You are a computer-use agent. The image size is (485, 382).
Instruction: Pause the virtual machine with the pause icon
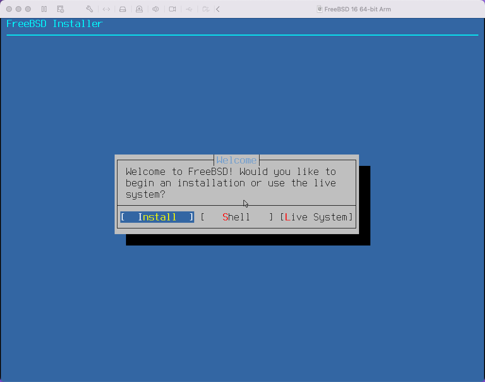tap(44, 9)
